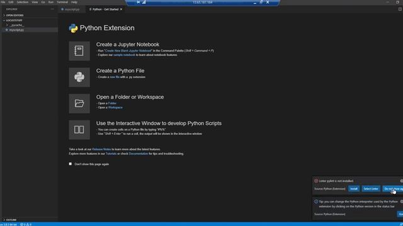Open the Run menu
Screen dimensions: 403x226
click(51, 2)
